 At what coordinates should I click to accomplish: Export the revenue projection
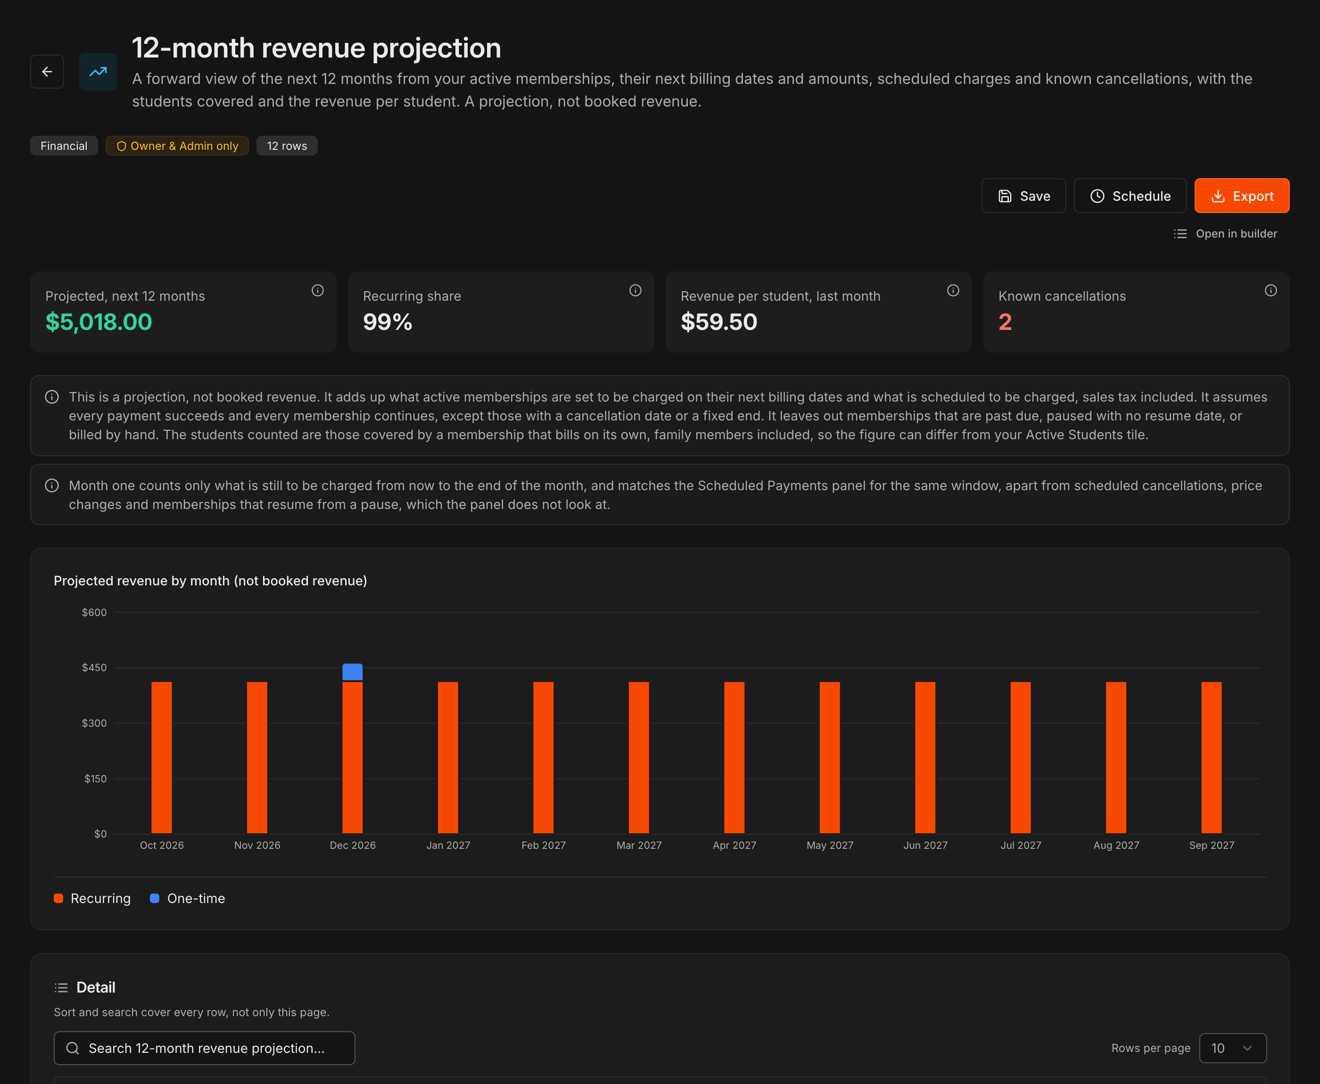tap(1241, 196)
